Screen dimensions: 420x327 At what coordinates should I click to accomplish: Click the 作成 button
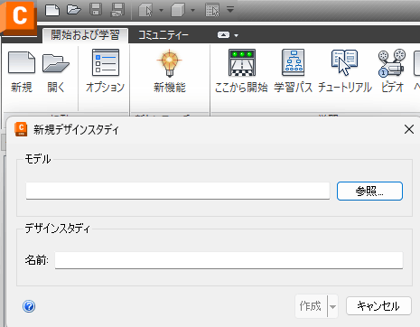tap(311, 306)
